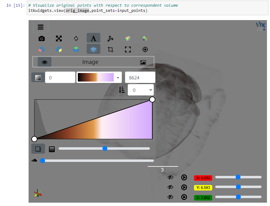This screenshot has height=206, width=270.
Task: Click the Y: 6.593 yellow label
Action: (x=203, y=187)
